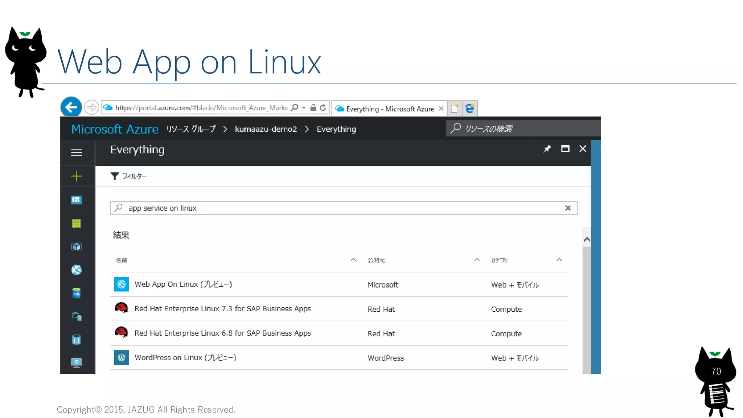Click the browser back arrow button
The width and height of the screenshot is (743, 418).
(71, 107)
